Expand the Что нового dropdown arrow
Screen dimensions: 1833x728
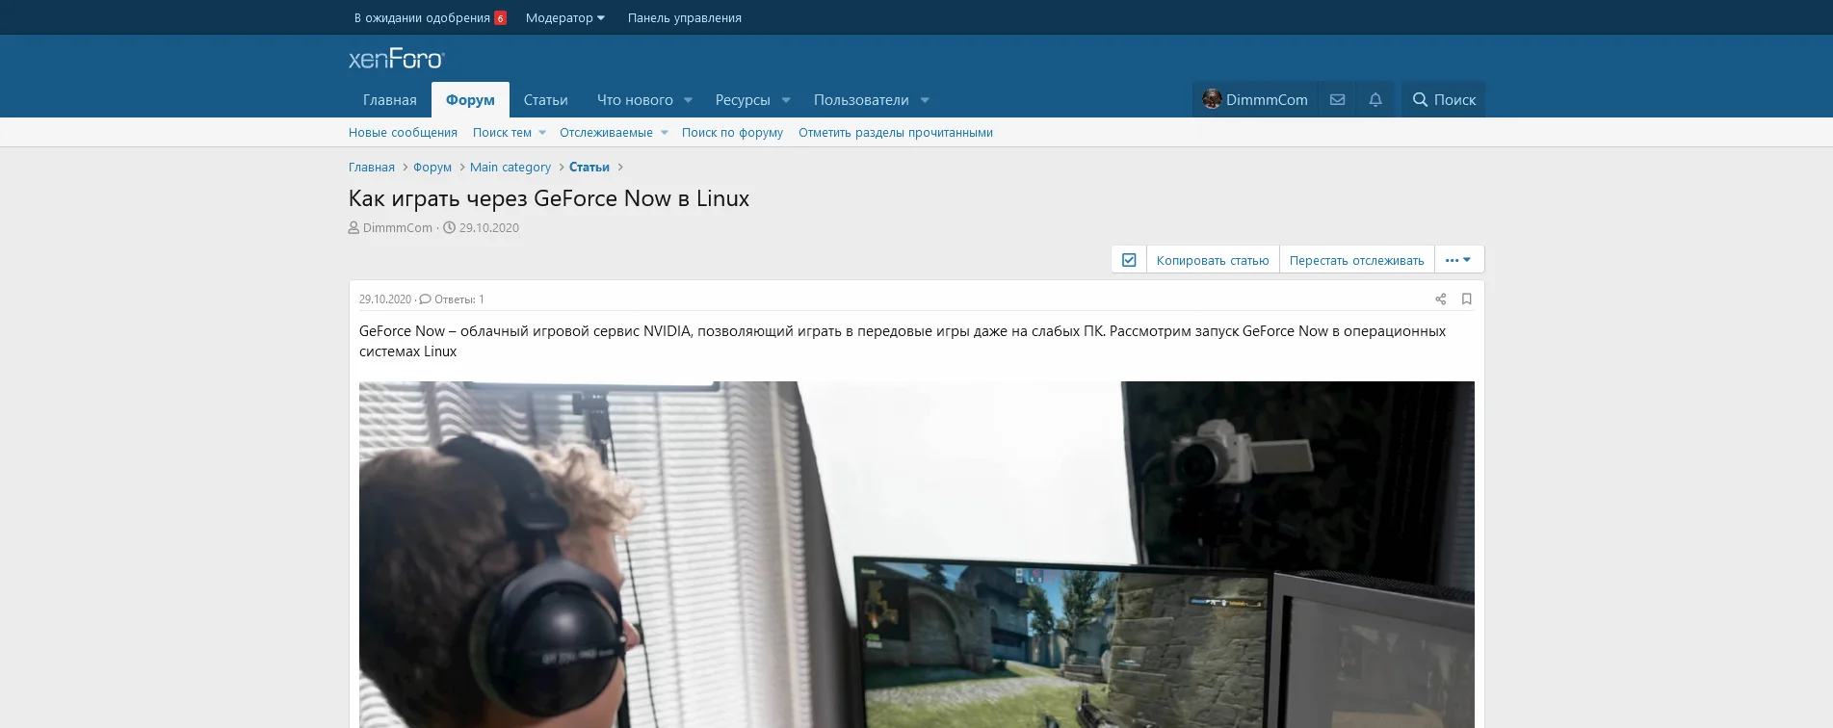coord(688,100)
